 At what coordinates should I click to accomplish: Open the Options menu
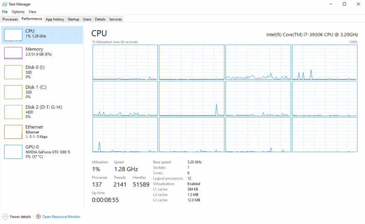[x=18, y=11]
